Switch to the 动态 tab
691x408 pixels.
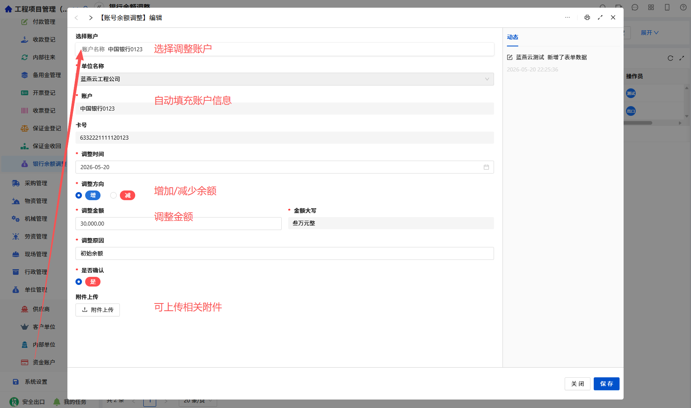513,37
